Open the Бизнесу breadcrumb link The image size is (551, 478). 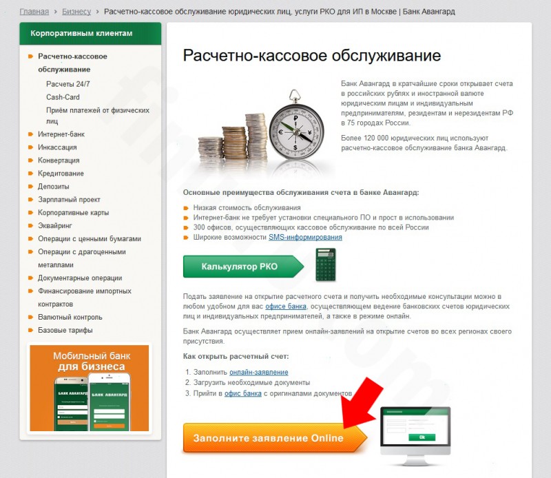[x=76, y=12]
